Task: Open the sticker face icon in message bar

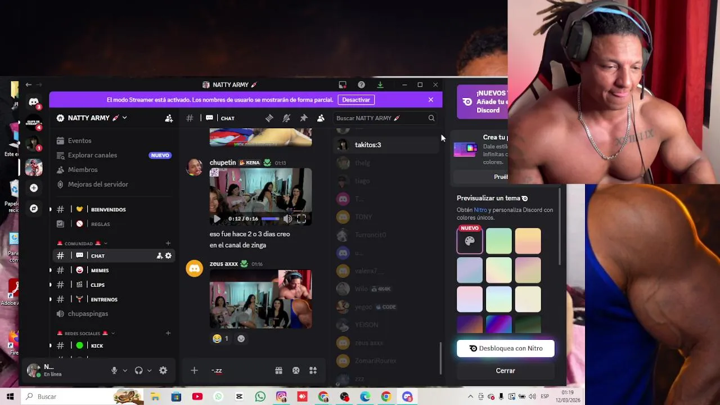Action: click(296, 371)
